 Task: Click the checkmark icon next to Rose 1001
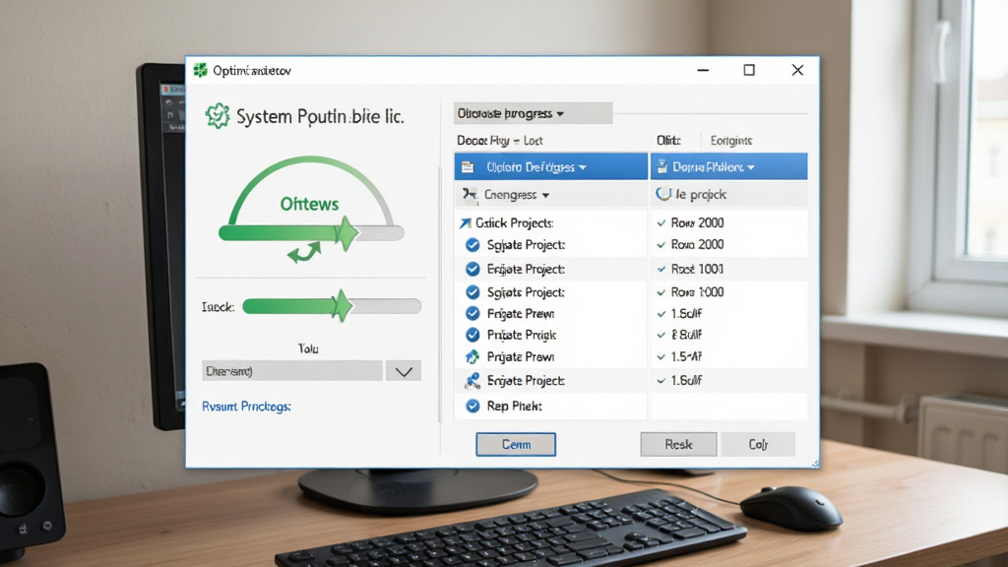click(x=661, y=270)
